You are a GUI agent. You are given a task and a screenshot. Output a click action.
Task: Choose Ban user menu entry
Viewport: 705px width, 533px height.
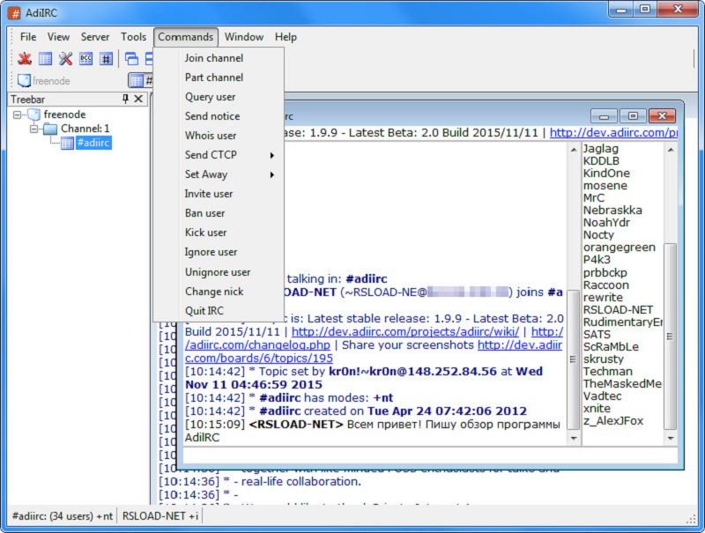[219, 213]
